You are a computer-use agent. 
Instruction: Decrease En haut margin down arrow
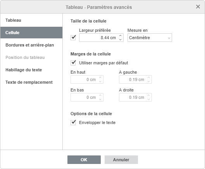(100, 81)
